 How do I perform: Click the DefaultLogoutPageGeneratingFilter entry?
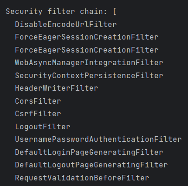[x=91, y=165]
